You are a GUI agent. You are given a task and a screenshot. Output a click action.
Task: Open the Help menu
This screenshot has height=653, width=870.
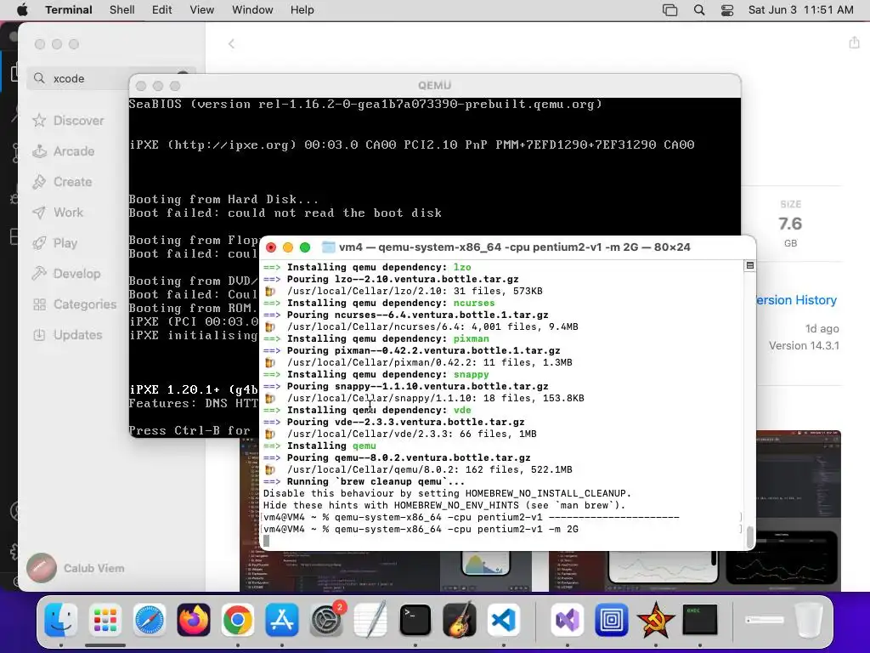pyautogui.click(x=302, y=10)
